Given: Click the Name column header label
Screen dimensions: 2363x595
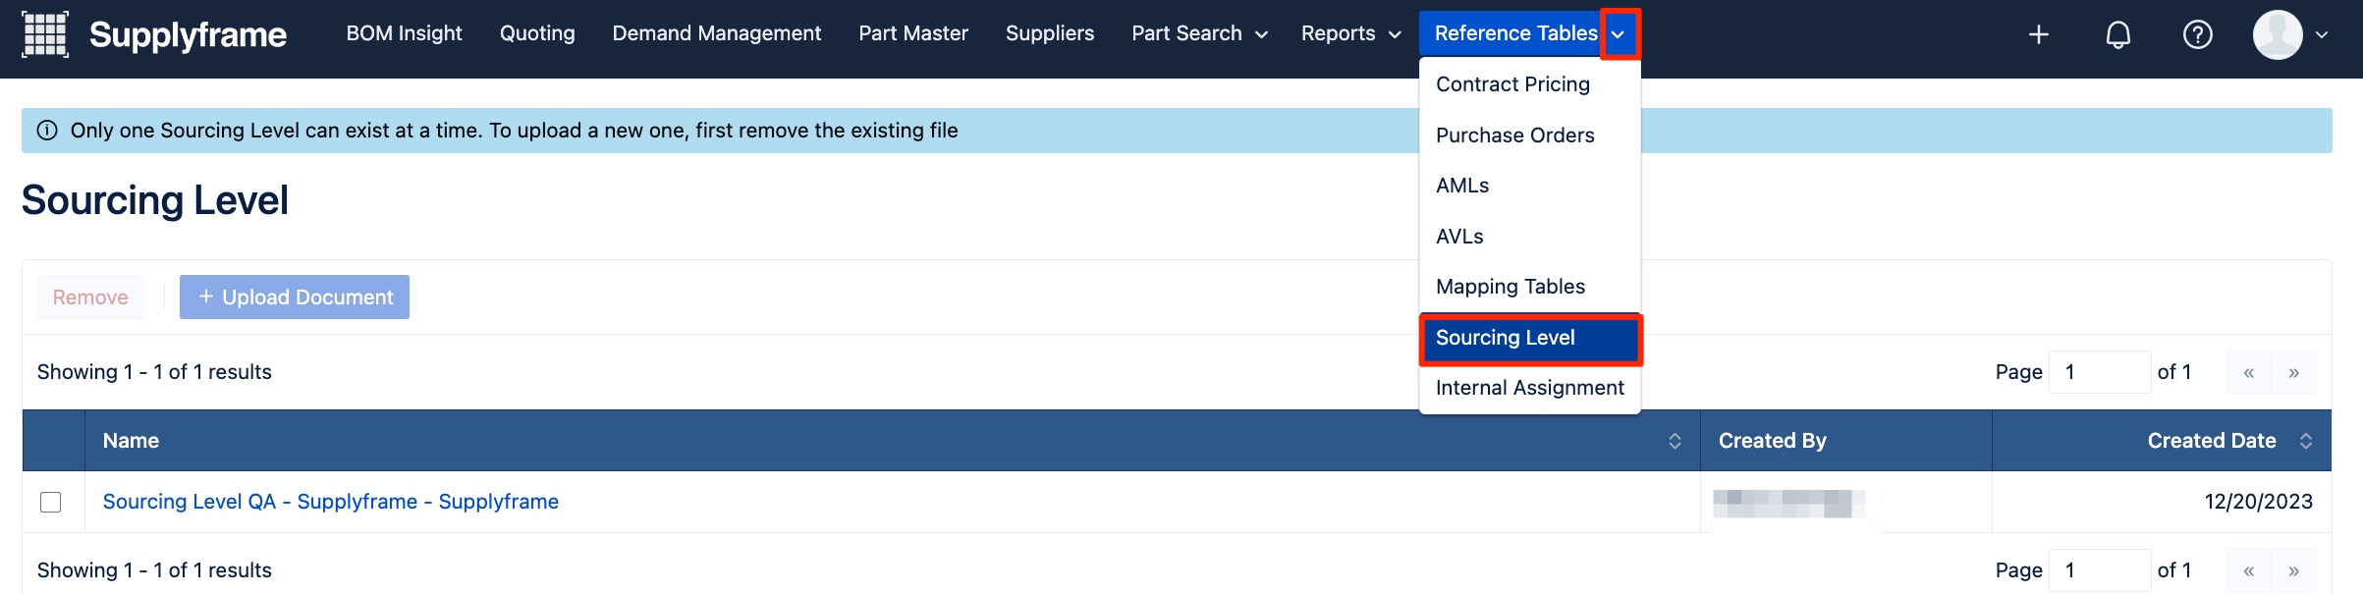Looking at the screenshot, I should [x=131, y=441].
